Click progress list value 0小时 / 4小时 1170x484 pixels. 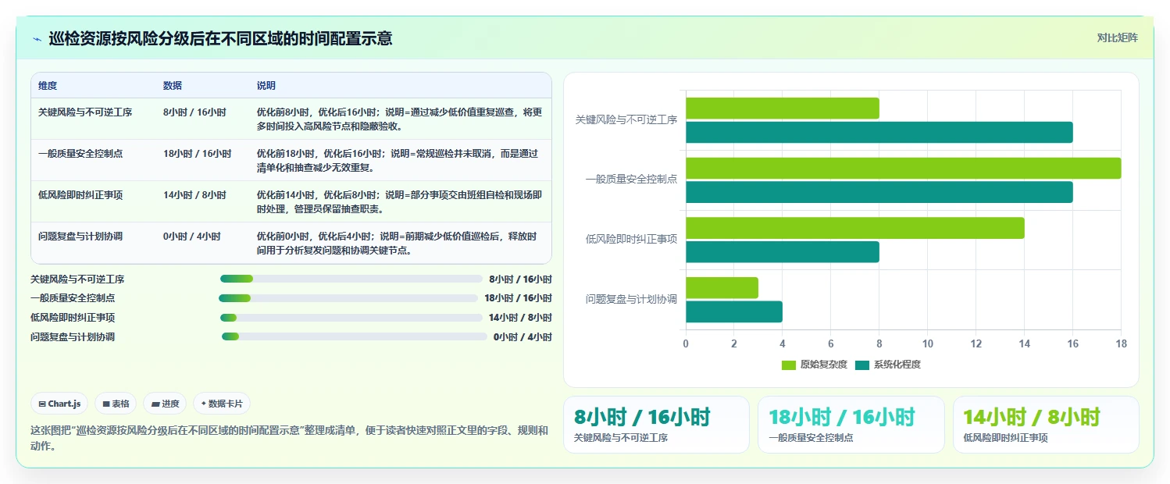click(523, 337)
